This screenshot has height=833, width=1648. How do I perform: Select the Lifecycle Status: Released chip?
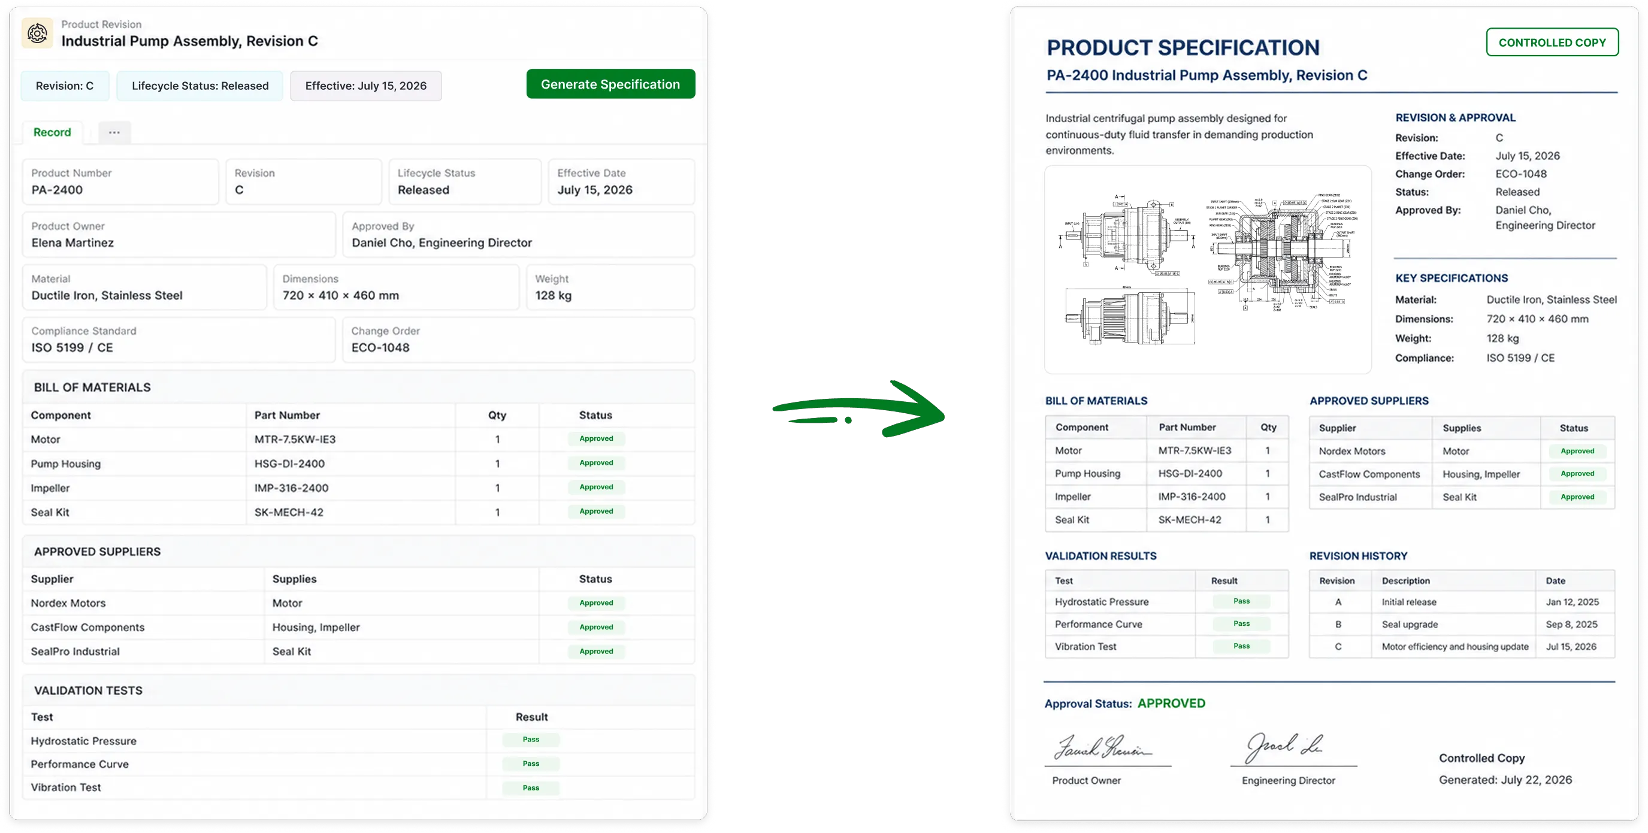point(200,86)
